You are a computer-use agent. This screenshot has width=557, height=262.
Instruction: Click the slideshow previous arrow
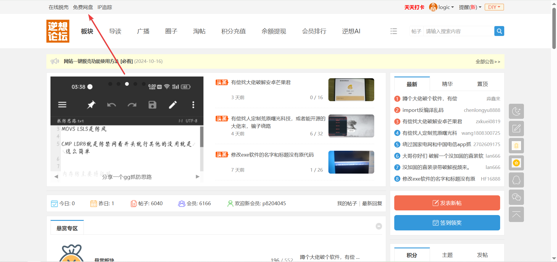click(56, 177)
